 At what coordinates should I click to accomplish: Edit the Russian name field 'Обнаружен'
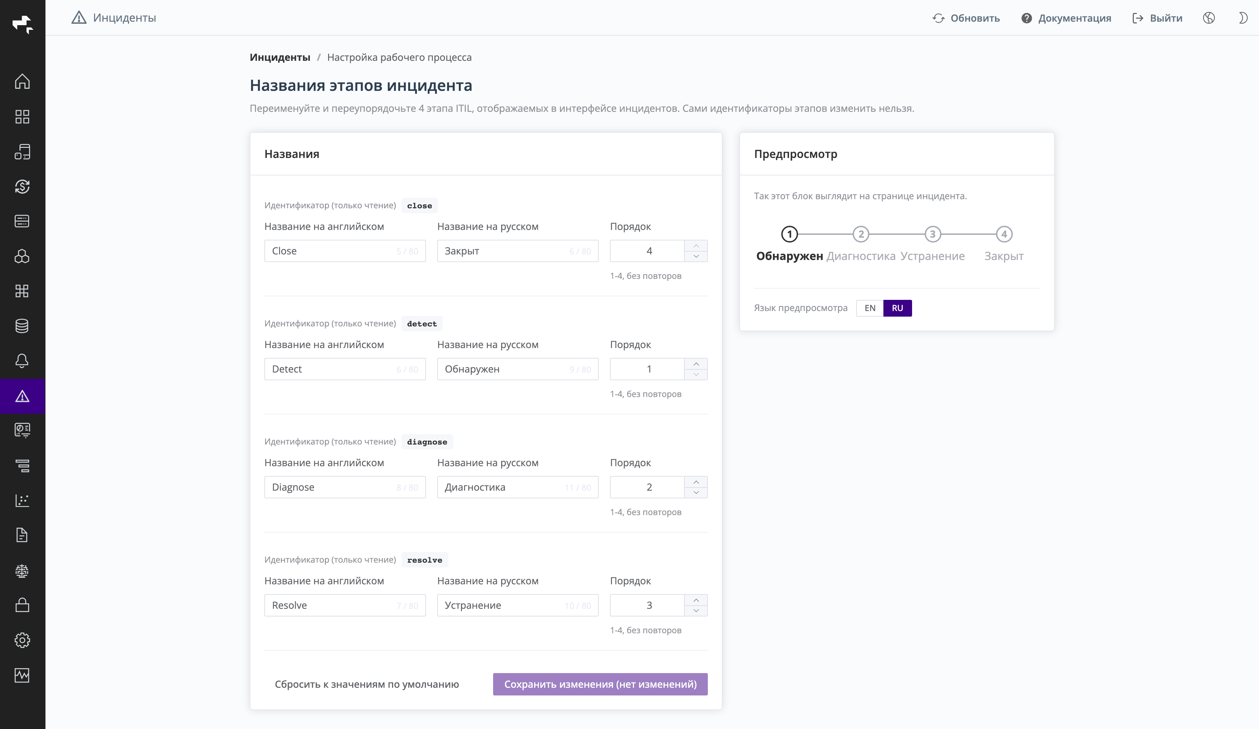click(x=518, y=369)
